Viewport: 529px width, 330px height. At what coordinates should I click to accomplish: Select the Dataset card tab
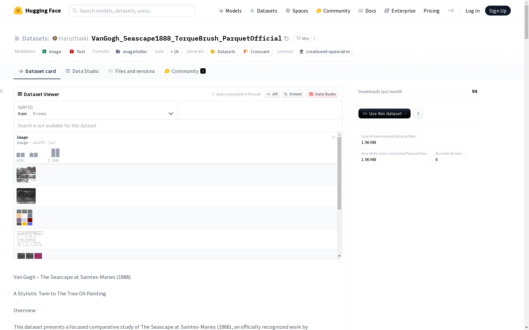(x=37, y=71)
